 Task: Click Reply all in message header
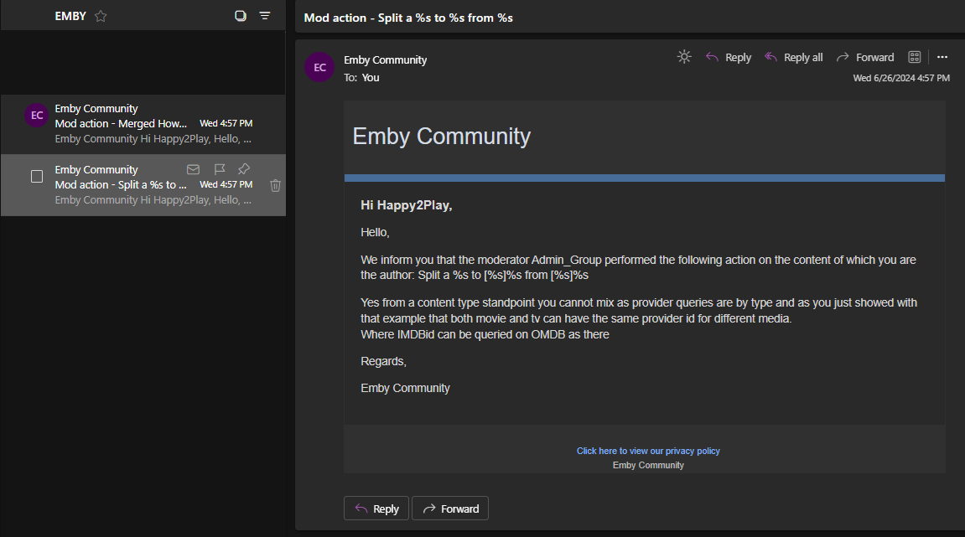[793, 57]
